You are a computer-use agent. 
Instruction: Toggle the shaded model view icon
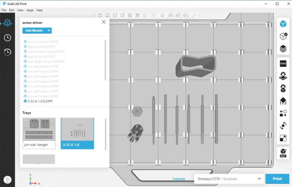point(162,15)
